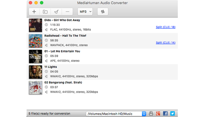Click the duration 04:05
Viewport: 205px width, 117px height.
tap(54, 72)
